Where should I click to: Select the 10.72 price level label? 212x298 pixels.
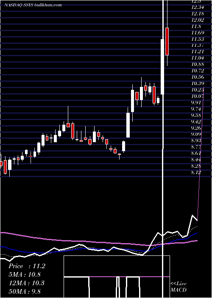tap(198, 71)
